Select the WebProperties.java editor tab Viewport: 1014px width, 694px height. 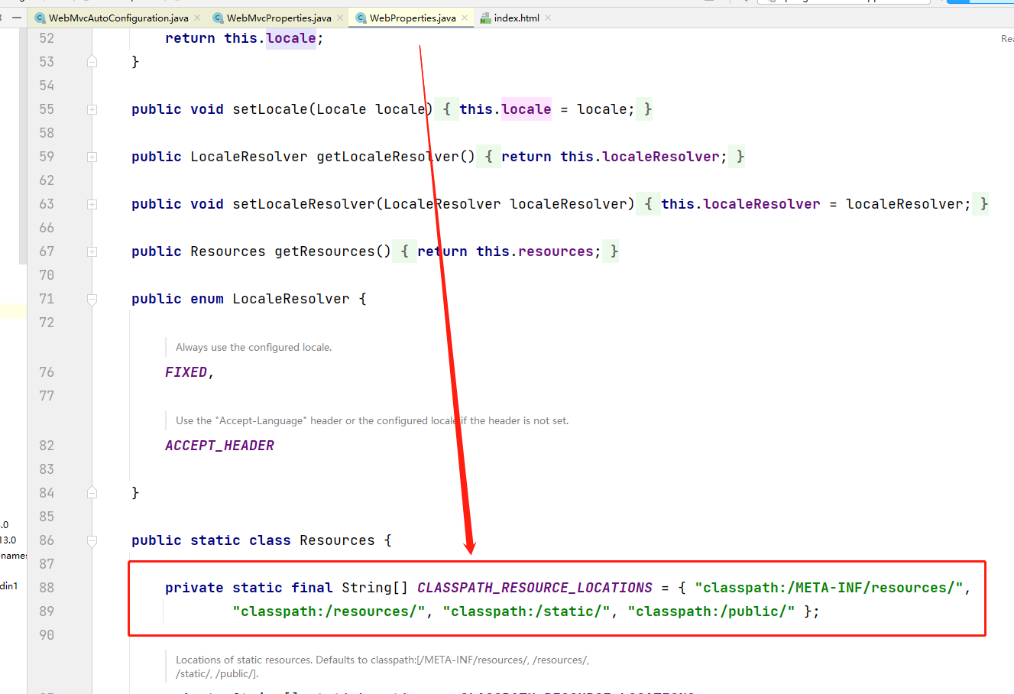413,18
